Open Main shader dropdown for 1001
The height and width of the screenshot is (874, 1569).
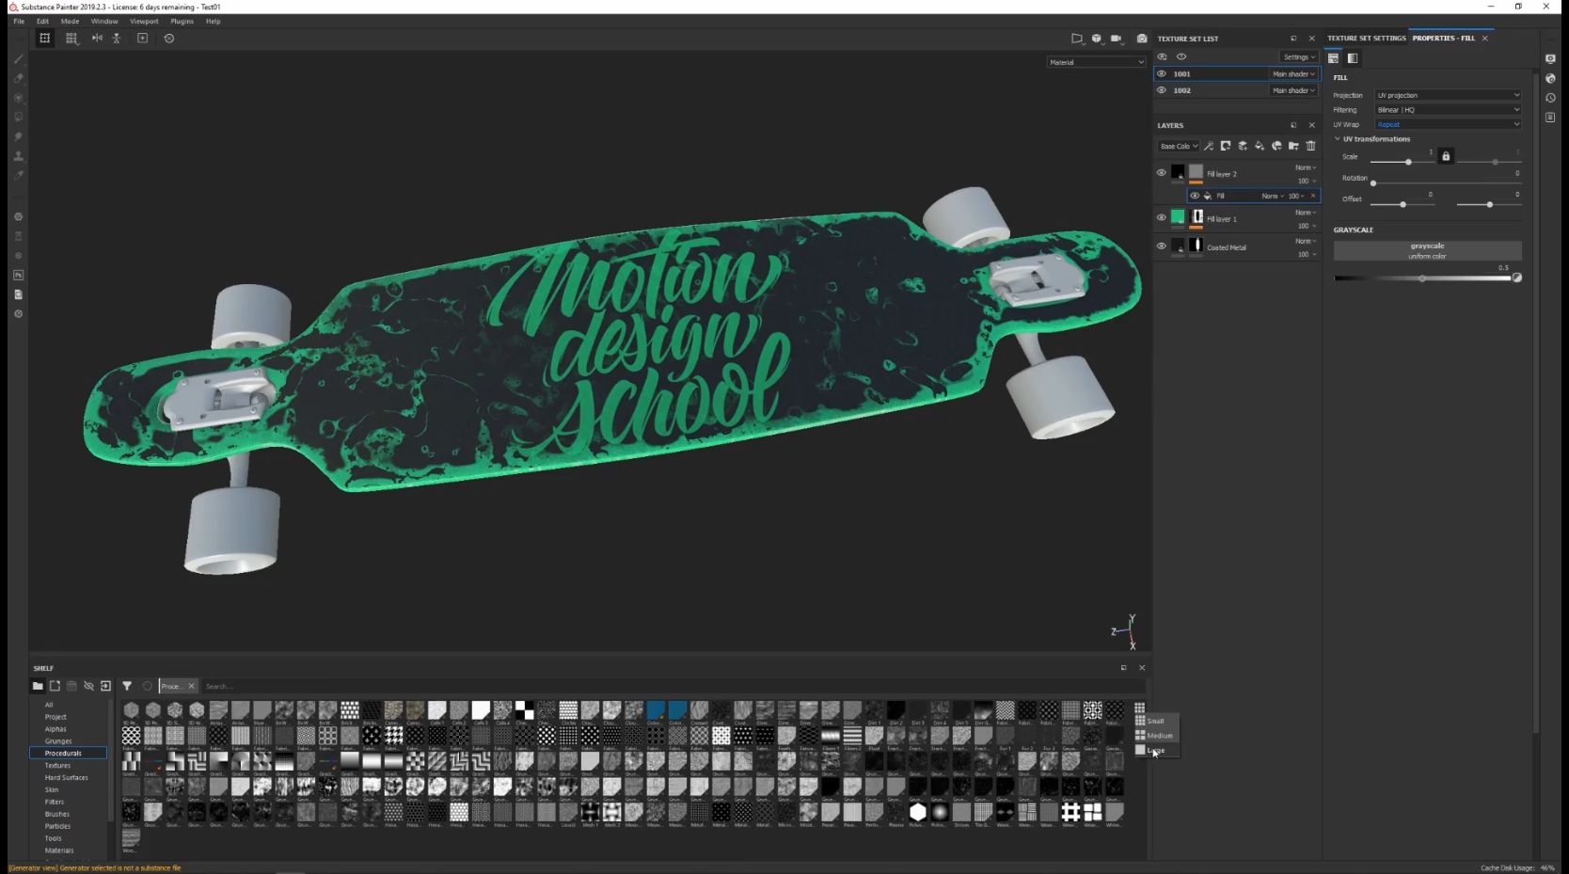click(x=1293, y=73)
